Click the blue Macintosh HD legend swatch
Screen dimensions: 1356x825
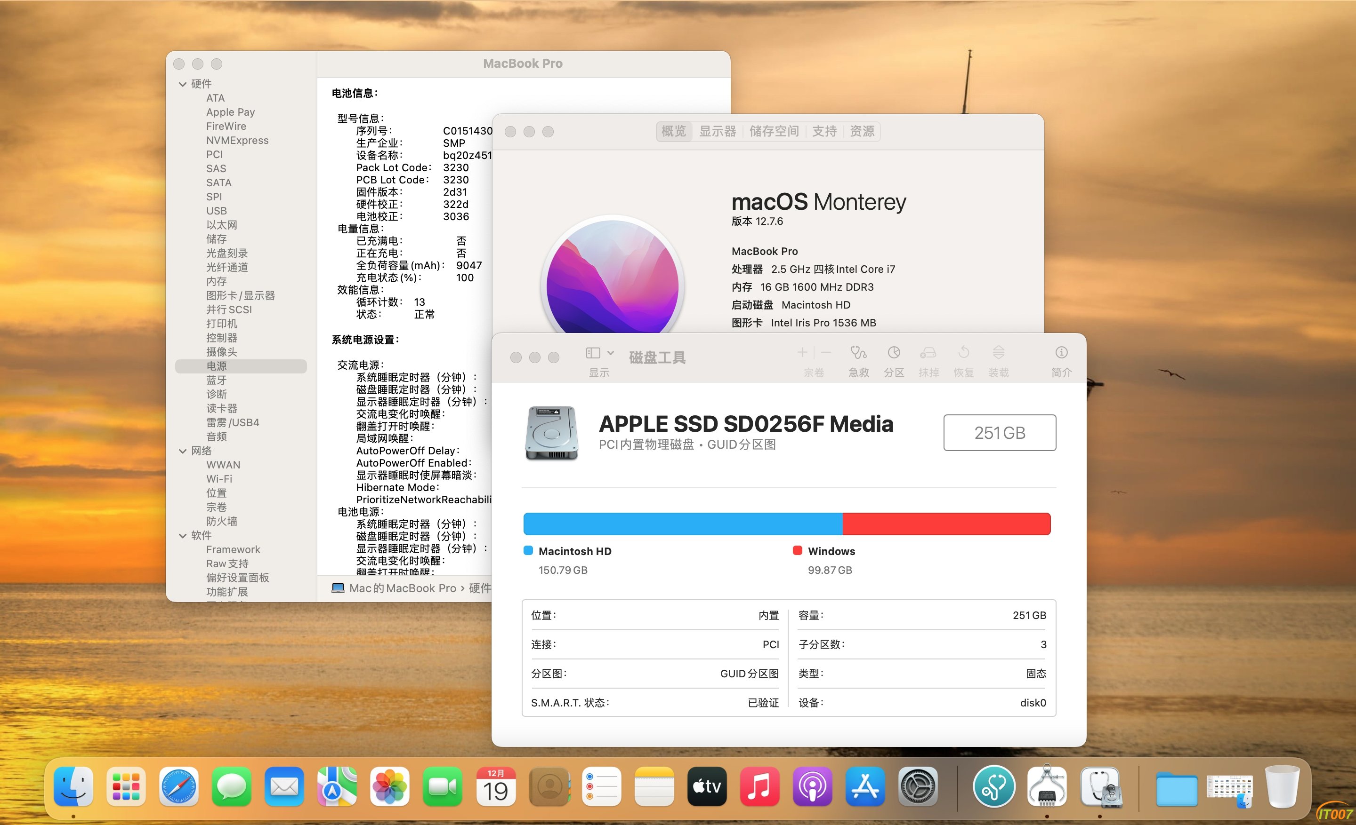tap(528, 550)
